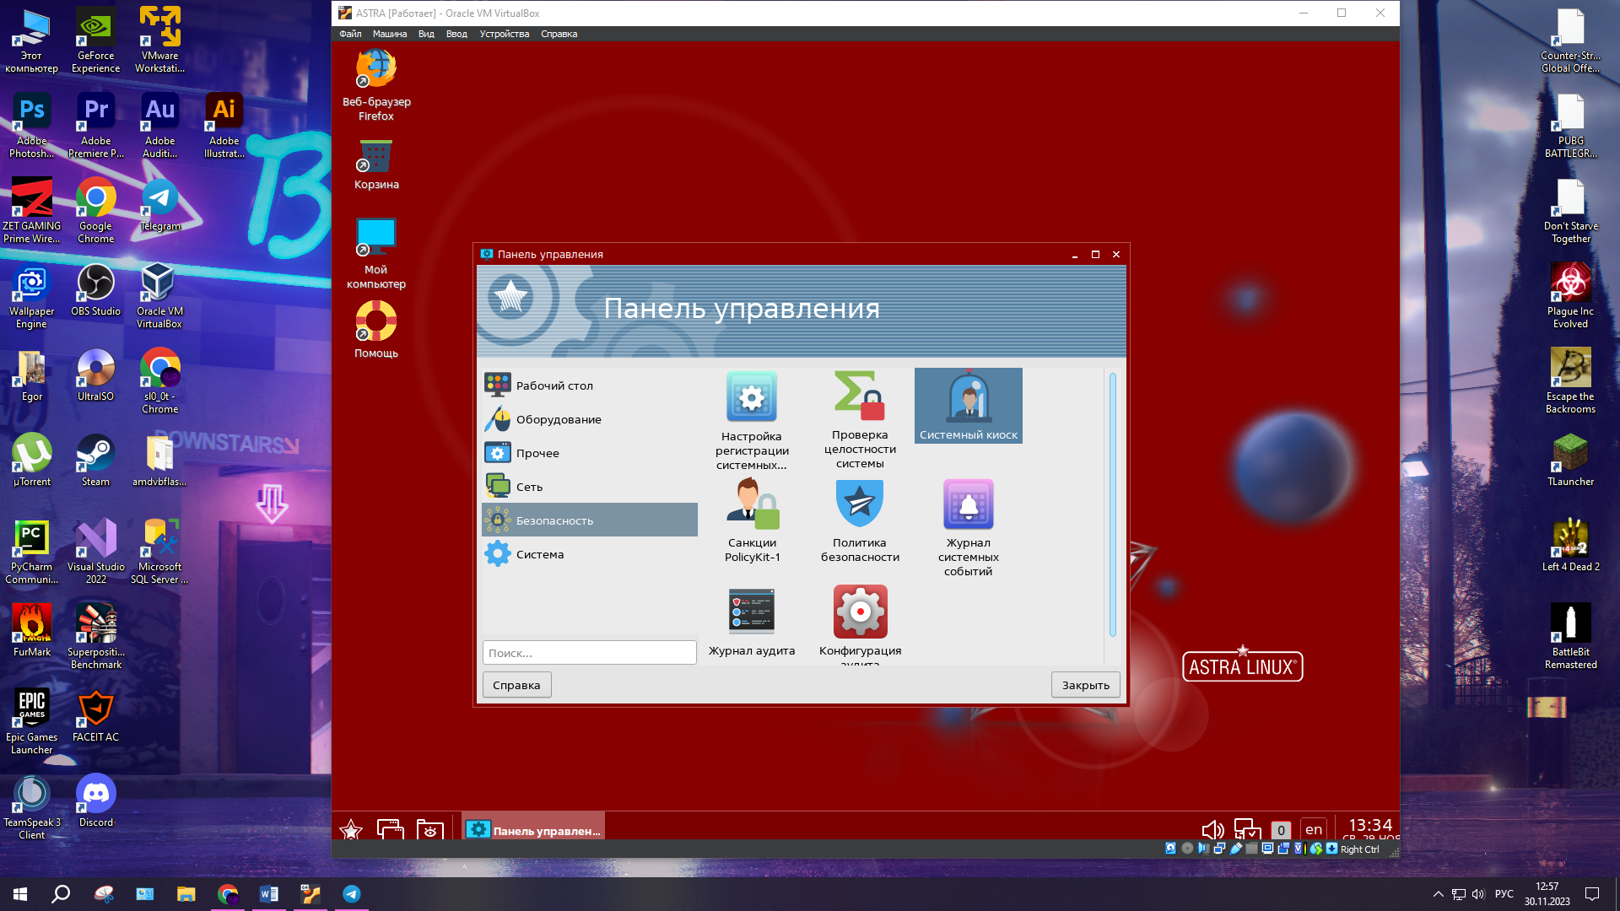The width and height of the screenshot is (1620, 911).
Task: Open Файл menu in VirtualBox
Action: tap(350, 34)
